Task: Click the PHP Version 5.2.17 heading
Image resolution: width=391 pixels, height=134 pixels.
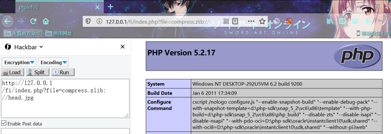Action: point(181,53)
